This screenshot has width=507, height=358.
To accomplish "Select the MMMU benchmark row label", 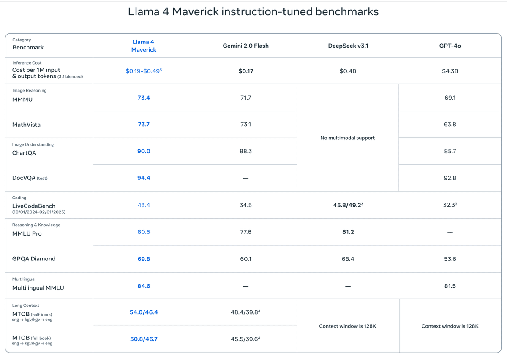I will coord(22,99).
